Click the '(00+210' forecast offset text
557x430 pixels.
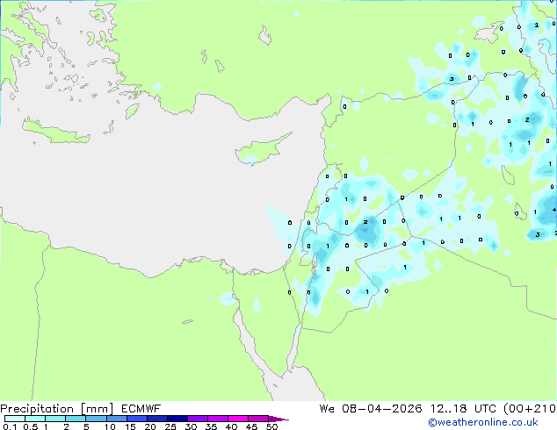pos(530,409)
